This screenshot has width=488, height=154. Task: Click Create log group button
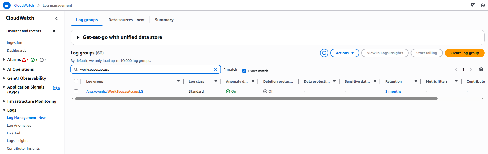pyautogui.click(x=464, y=53)
